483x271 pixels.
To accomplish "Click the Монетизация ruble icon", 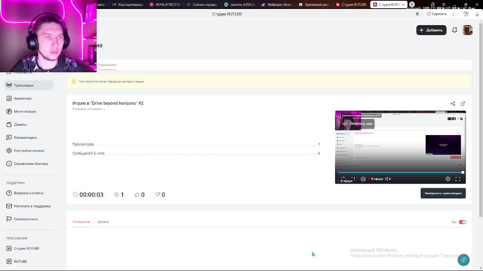I will pos(9,111).
